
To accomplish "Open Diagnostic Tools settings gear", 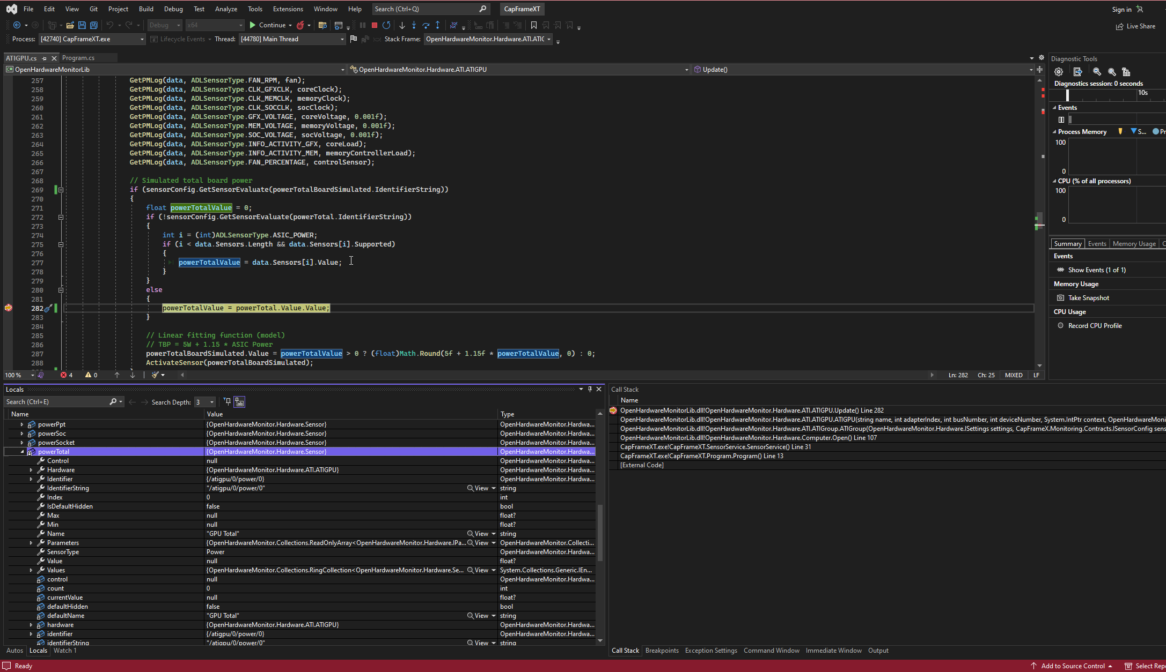I will [x=1059, y=72].
